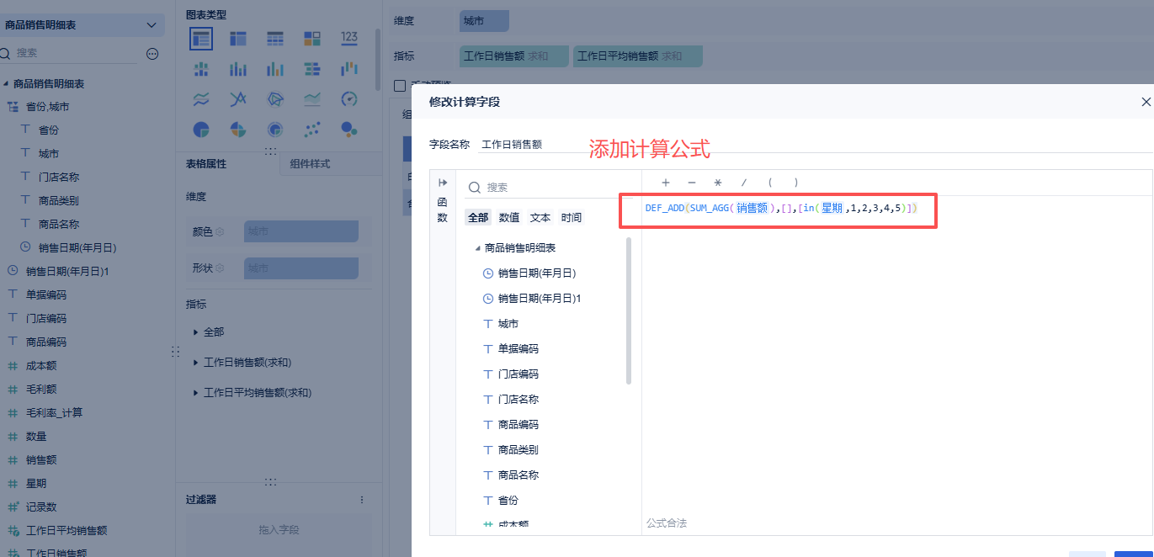Select the partitioned column chart icon
The image size is (1154, 557).
[x=201, y=69]
